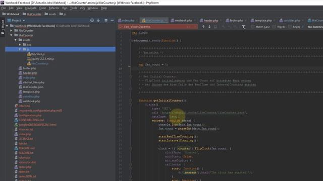Click the likeCounter breadcrumb in navigation bar
This screenshot has height=181, width=323.
32,14
